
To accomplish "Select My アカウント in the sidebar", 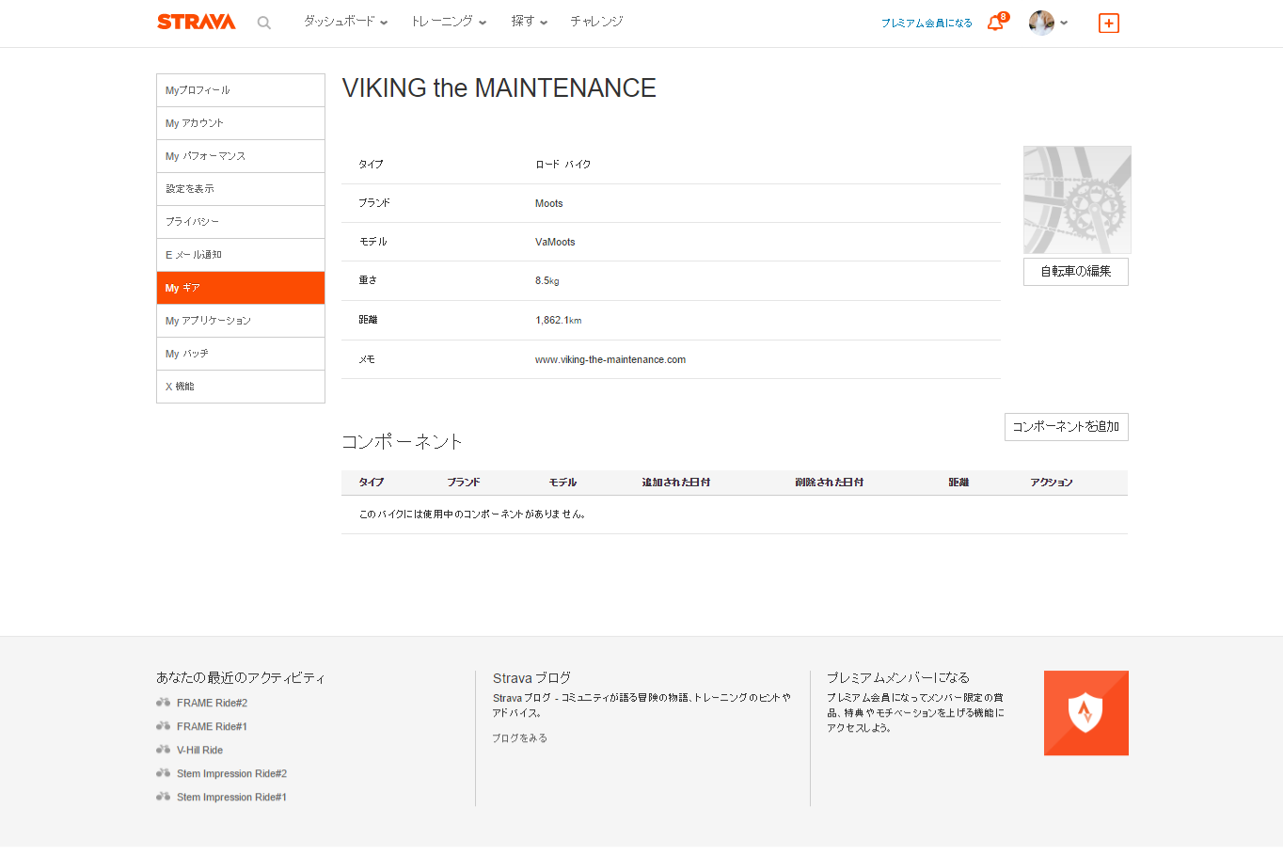I will click(x=241, y=123).
